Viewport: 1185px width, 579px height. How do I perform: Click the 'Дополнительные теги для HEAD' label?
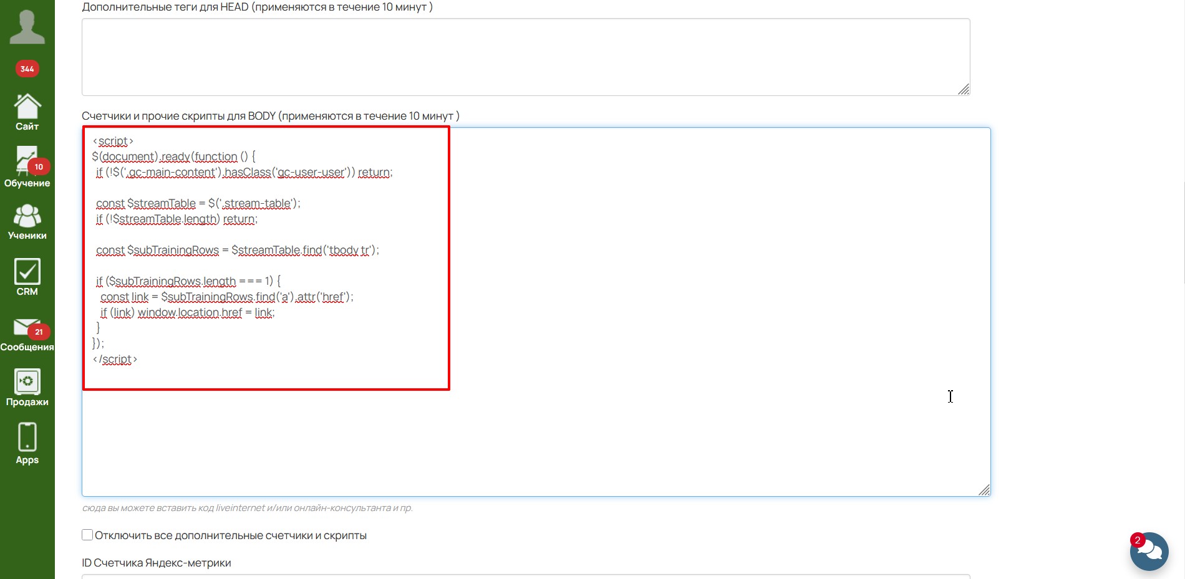[257, 7]
